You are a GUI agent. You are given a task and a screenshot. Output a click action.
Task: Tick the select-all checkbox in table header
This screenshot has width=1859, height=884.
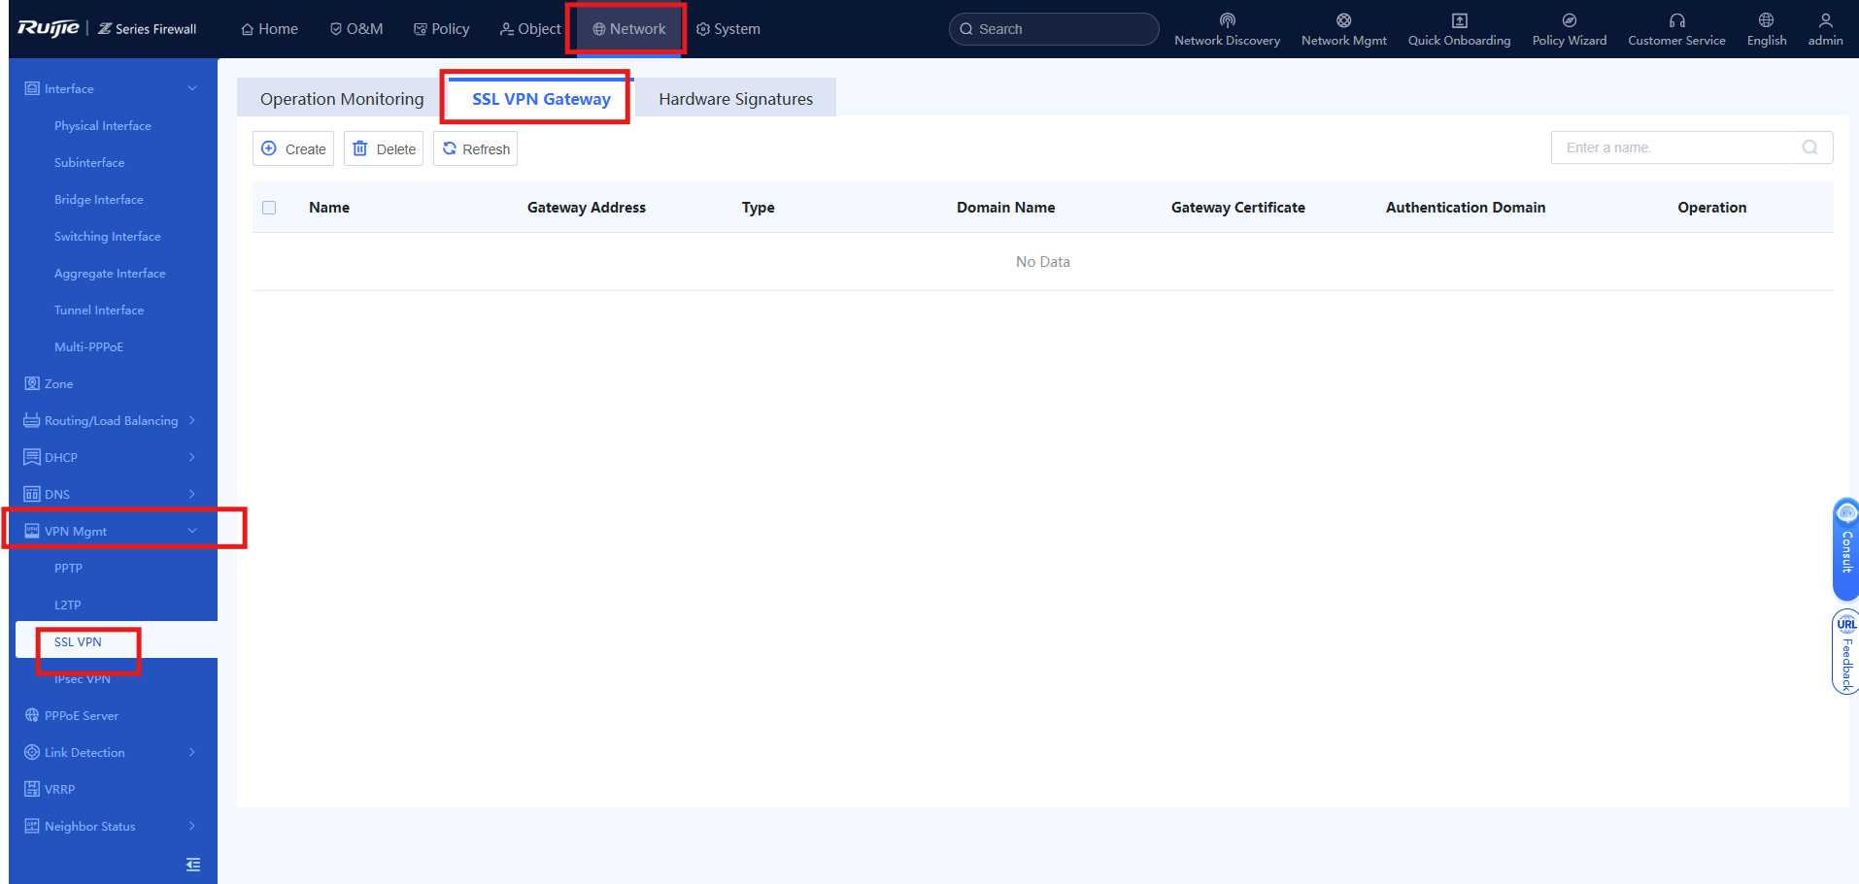coord(269,208)
